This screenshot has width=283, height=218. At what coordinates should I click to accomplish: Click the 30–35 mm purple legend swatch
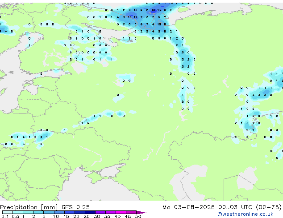click(100, 212)
